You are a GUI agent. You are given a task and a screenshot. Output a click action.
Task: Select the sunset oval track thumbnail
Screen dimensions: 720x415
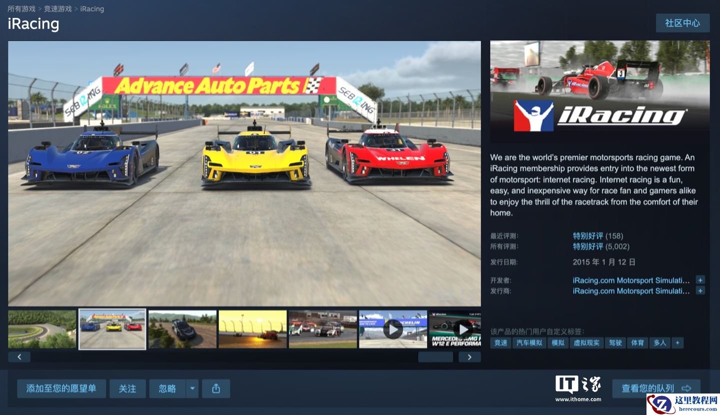252,329
